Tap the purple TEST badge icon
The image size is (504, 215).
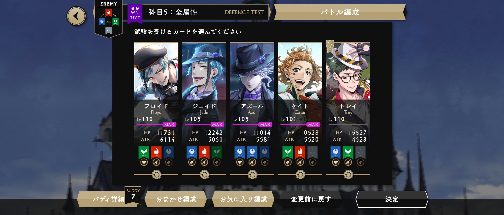pos(135,14)
